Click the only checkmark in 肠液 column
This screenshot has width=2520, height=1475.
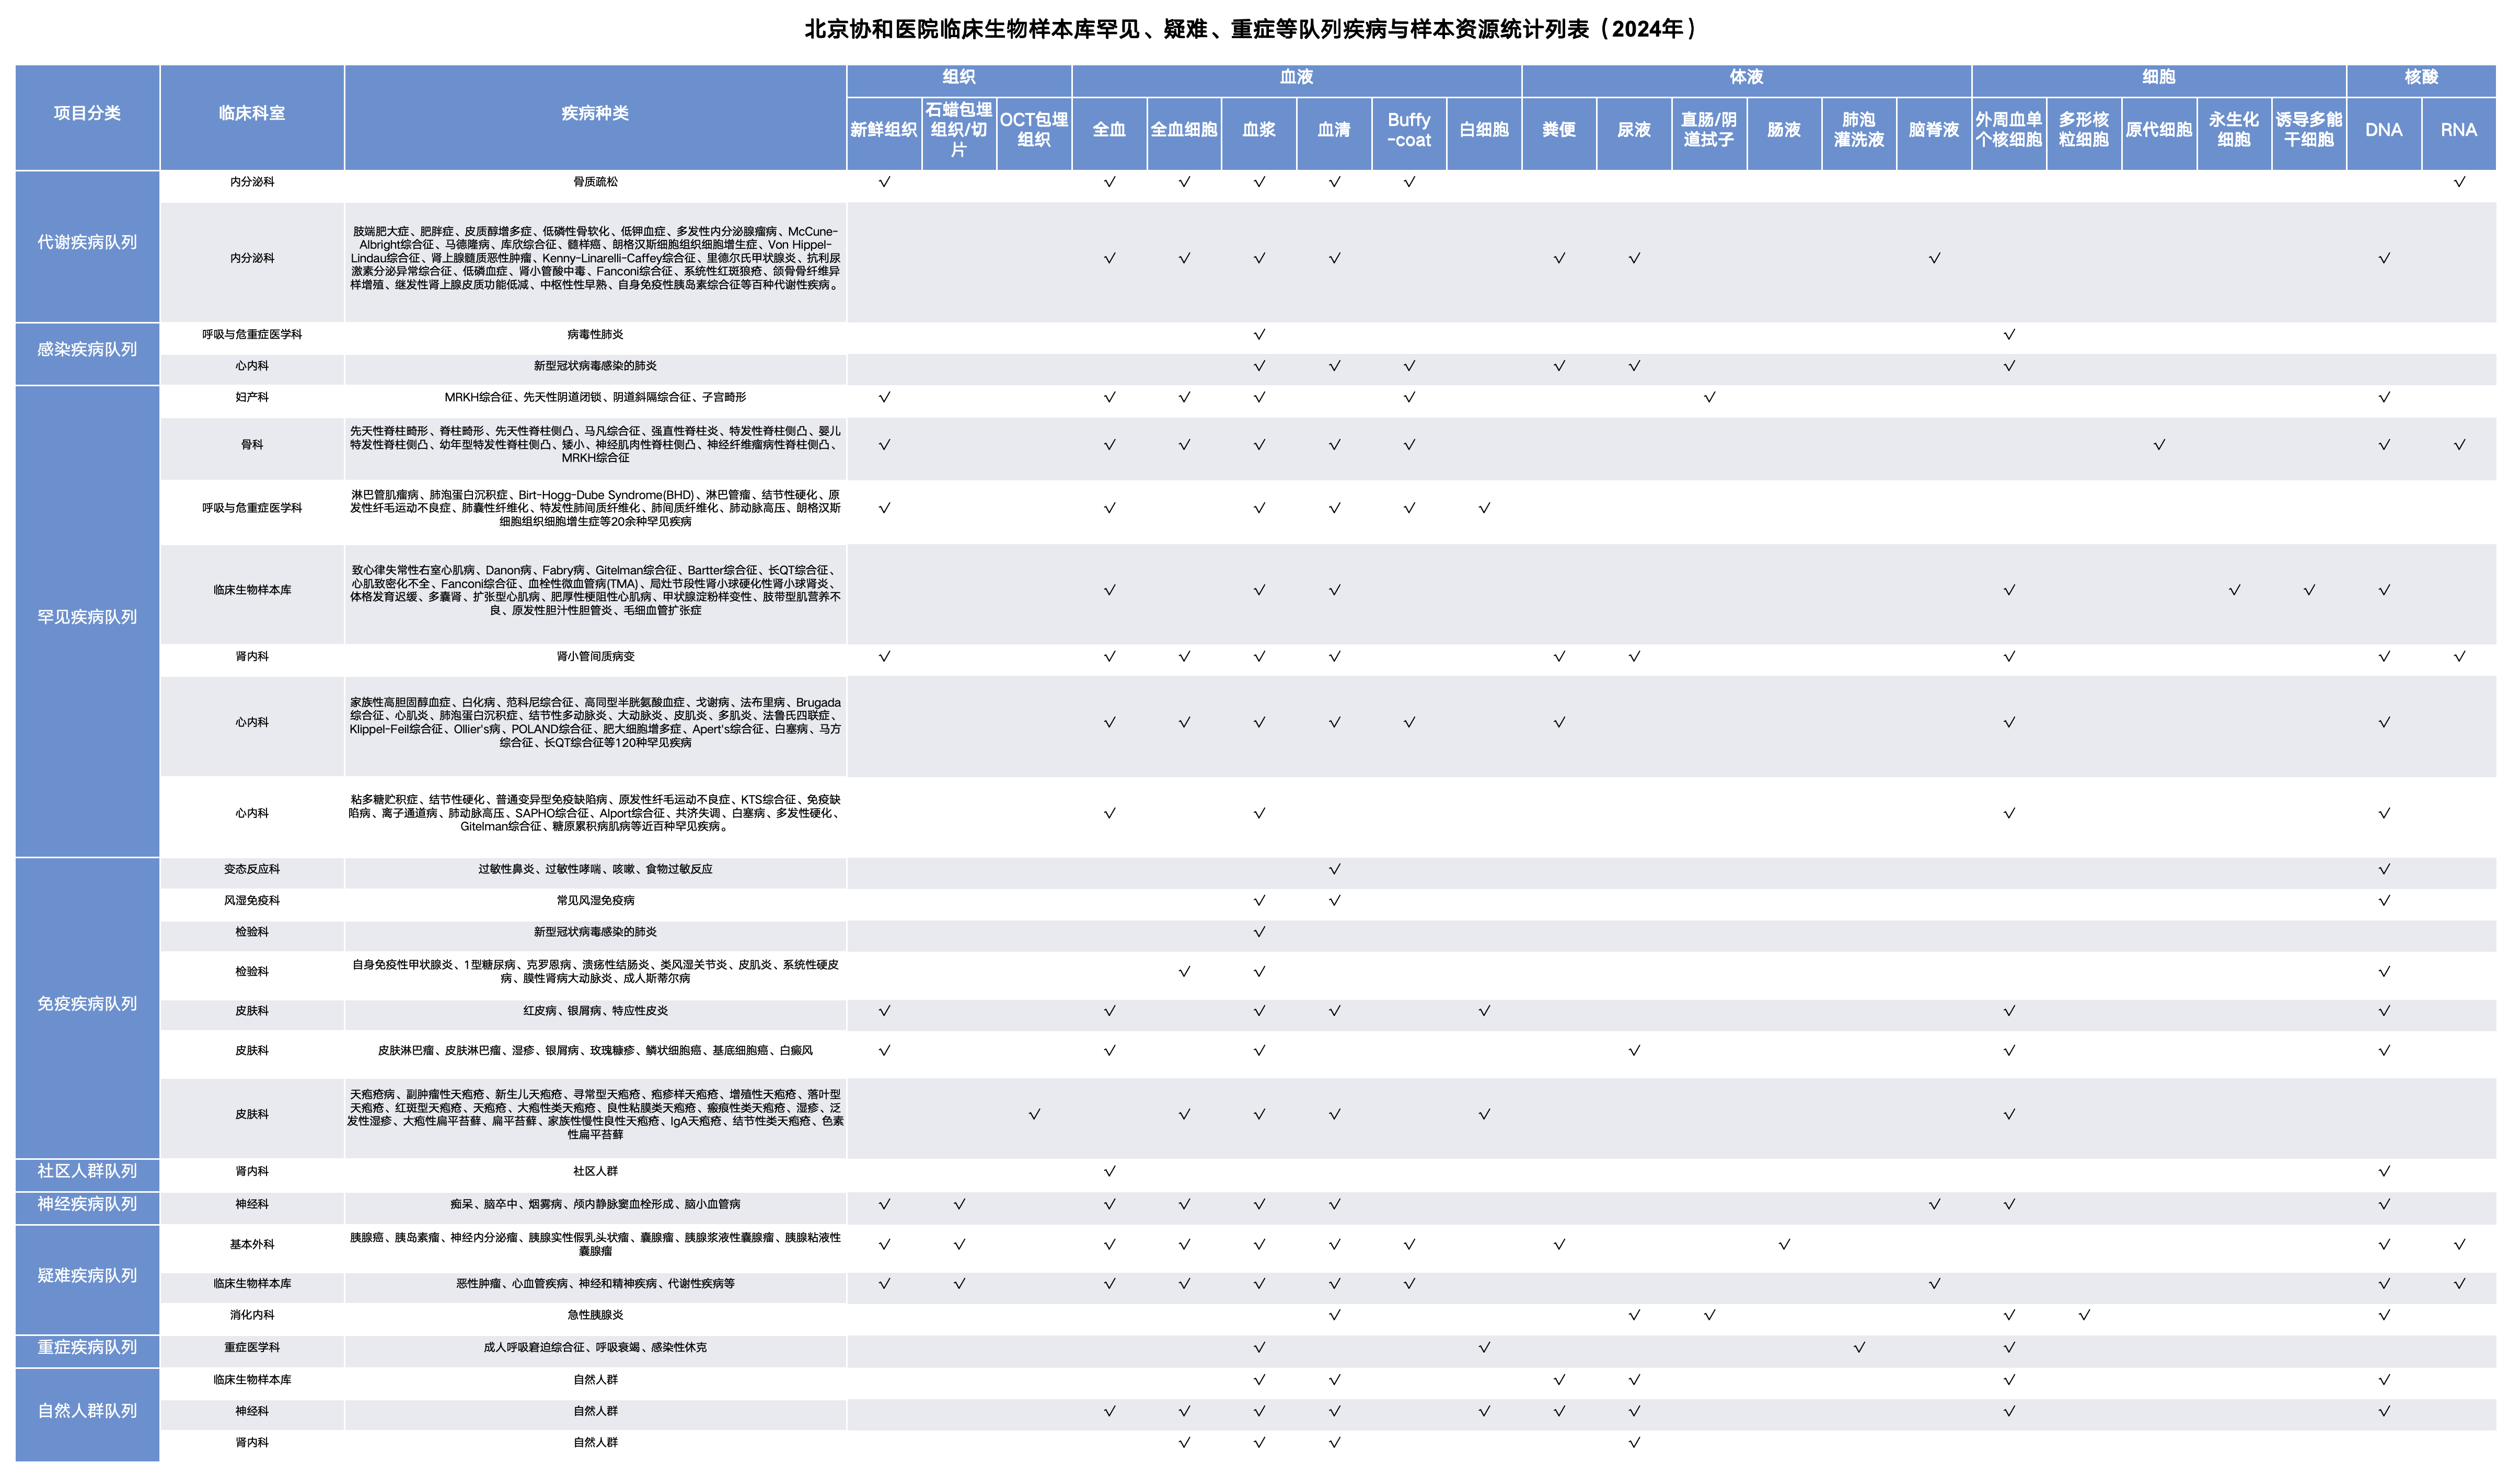1784,1245
